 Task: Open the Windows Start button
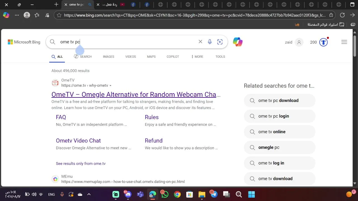(251, 194)
